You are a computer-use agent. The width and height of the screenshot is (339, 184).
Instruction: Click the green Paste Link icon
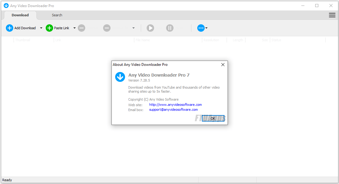49,28
